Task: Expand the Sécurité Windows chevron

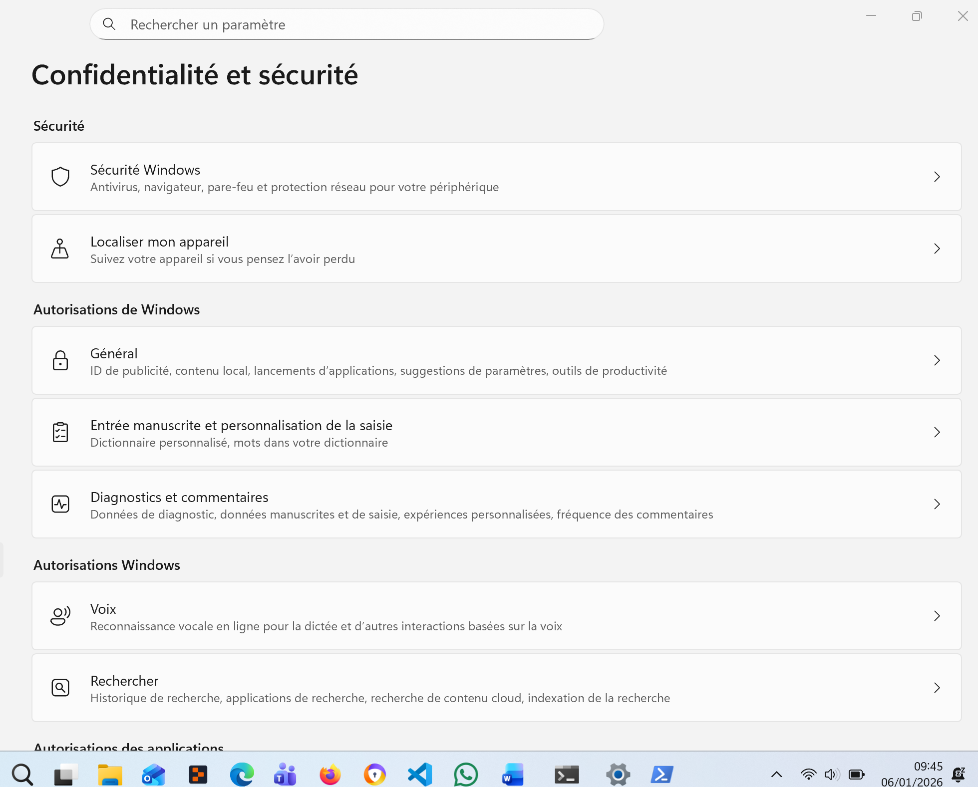Action: 937,177
